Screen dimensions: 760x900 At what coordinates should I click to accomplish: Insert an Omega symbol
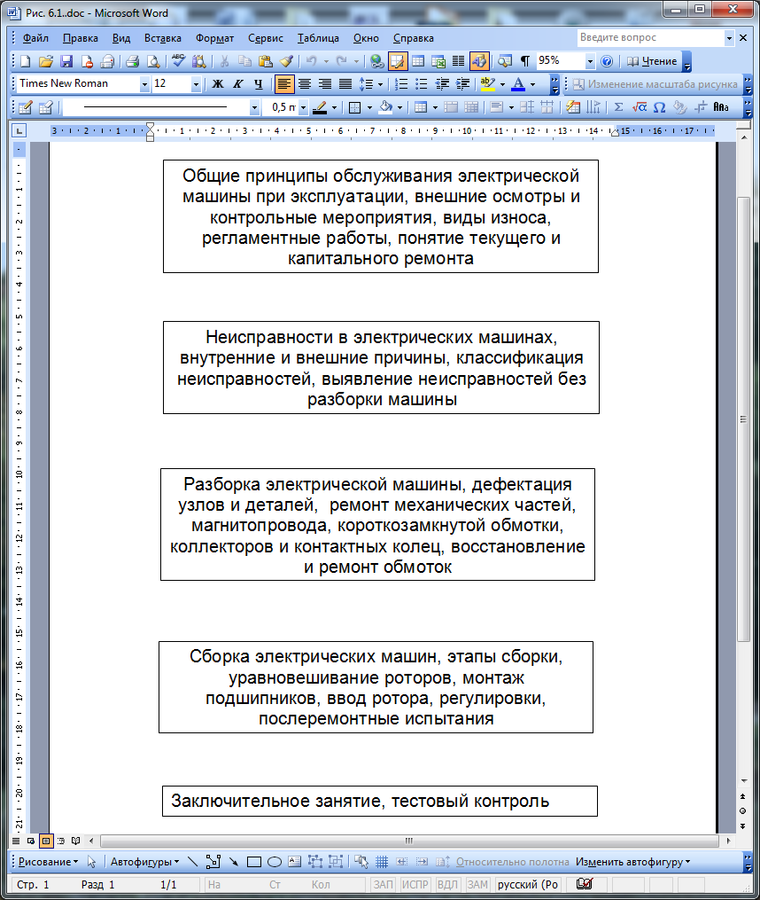point(660,106)
